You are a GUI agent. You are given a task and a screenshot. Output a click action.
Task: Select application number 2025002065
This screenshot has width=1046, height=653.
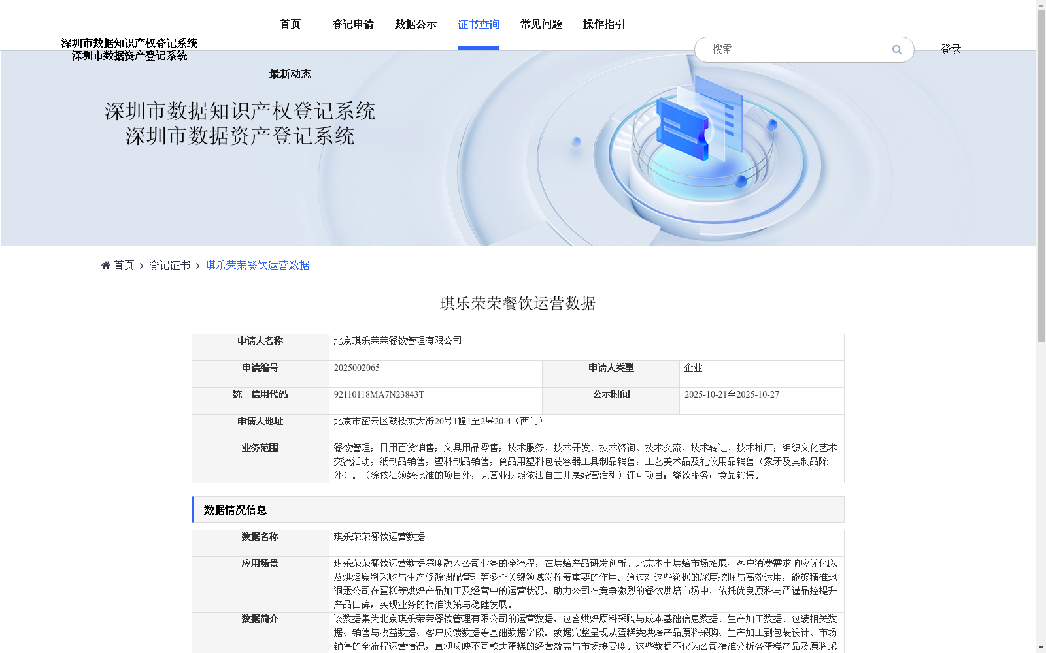coord(357,368)
